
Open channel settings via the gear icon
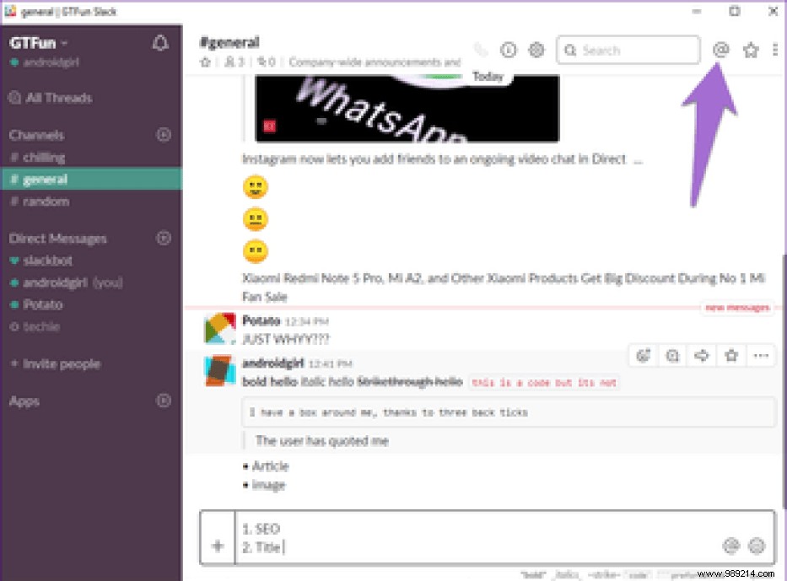point(536,50)
